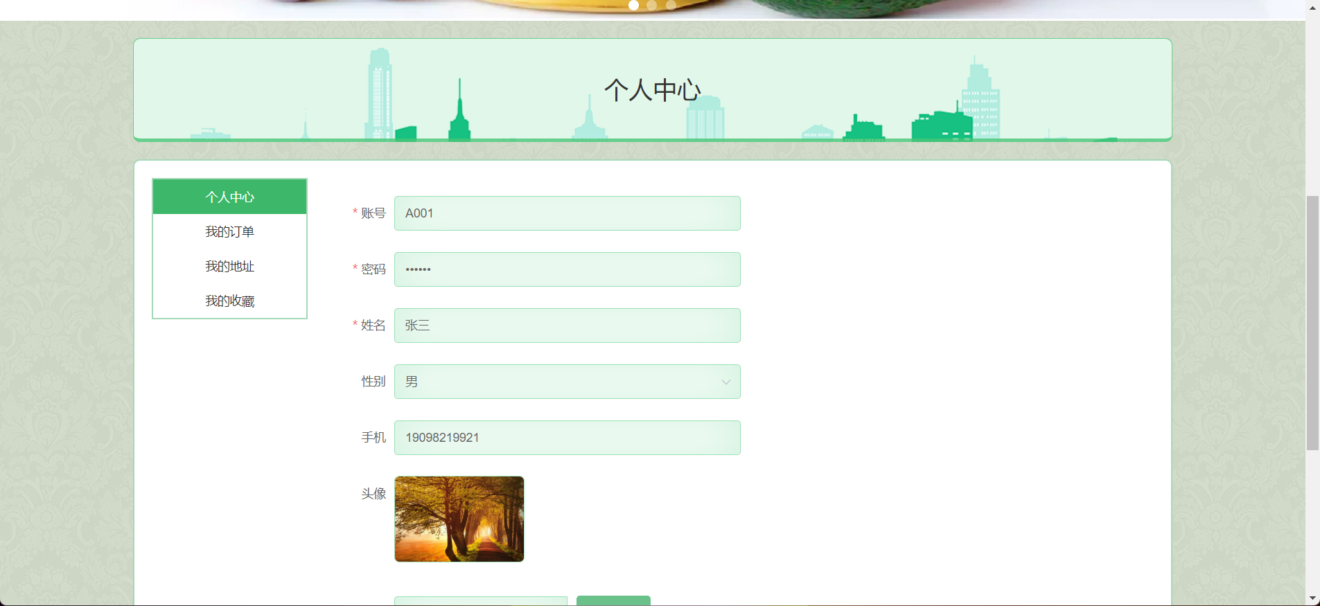The width and height of the screenshot is (1320, 606).
Task: Click the green button below the avatar
Action: (613, 600)
